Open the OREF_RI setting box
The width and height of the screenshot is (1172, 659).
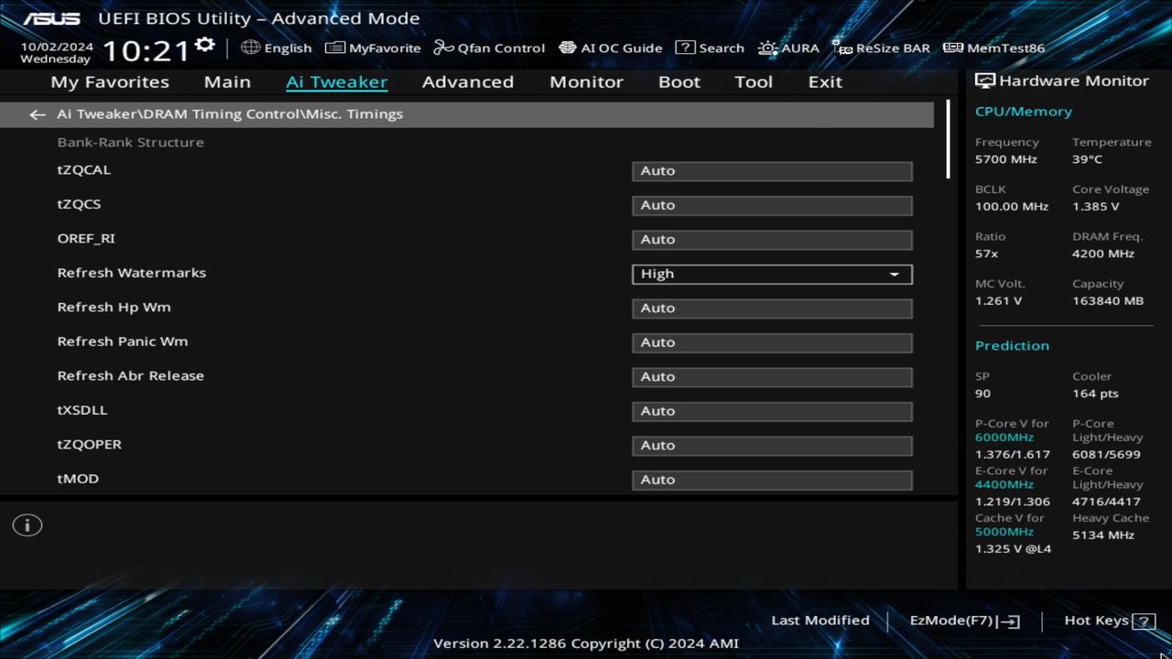[771, 239]
